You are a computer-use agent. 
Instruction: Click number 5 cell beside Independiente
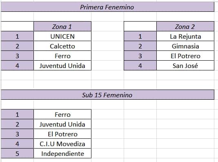[x=17, y=153]
